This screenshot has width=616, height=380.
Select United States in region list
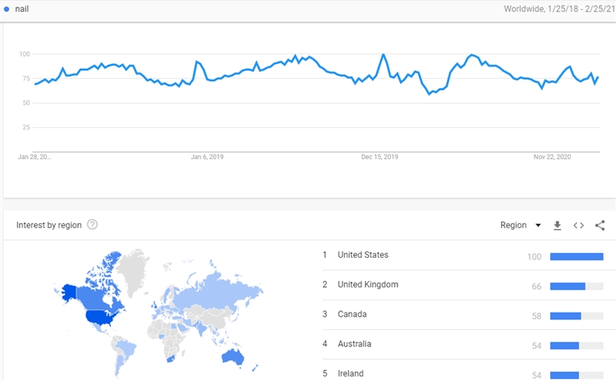[x=363, y=255]
